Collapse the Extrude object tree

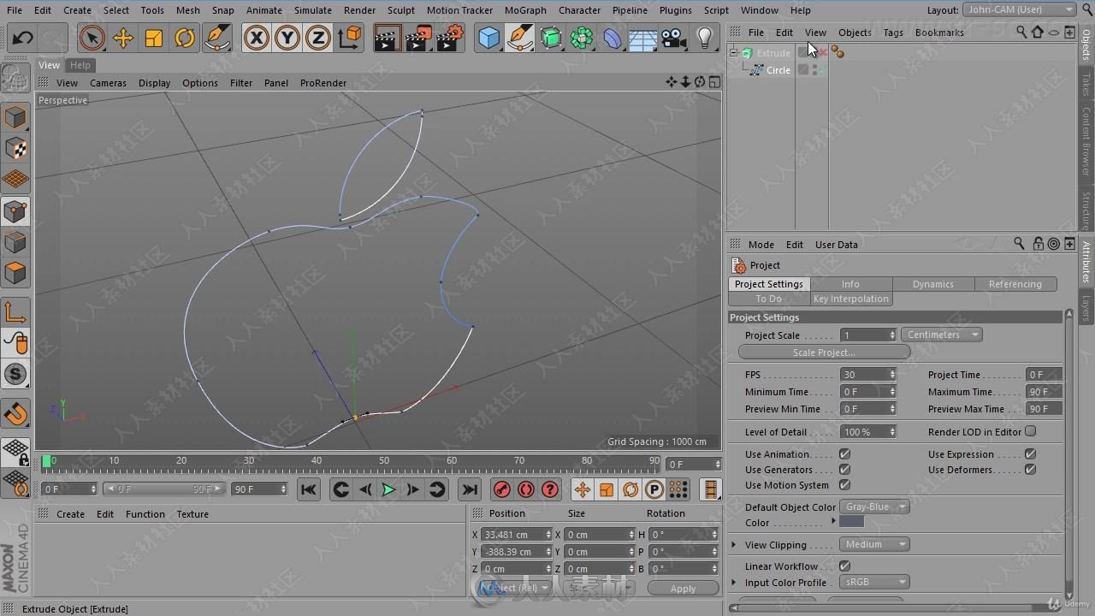[733, 52]
